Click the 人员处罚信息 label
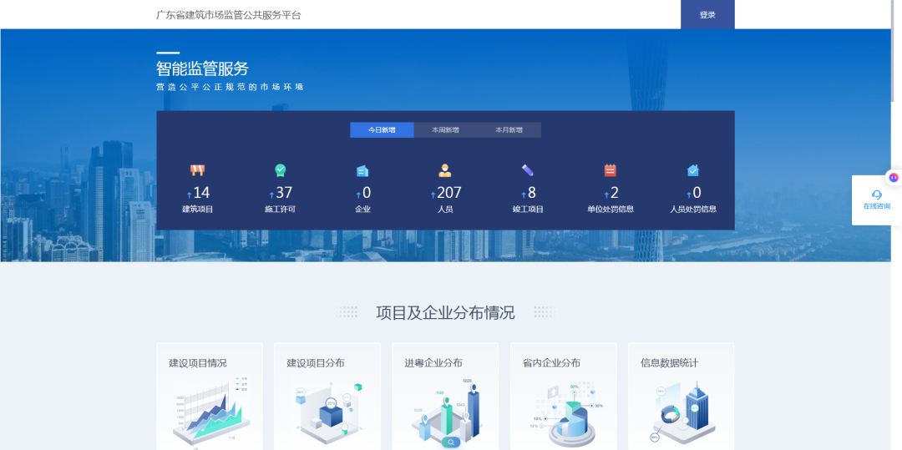The image size is (902, 450). coord(693,210)
